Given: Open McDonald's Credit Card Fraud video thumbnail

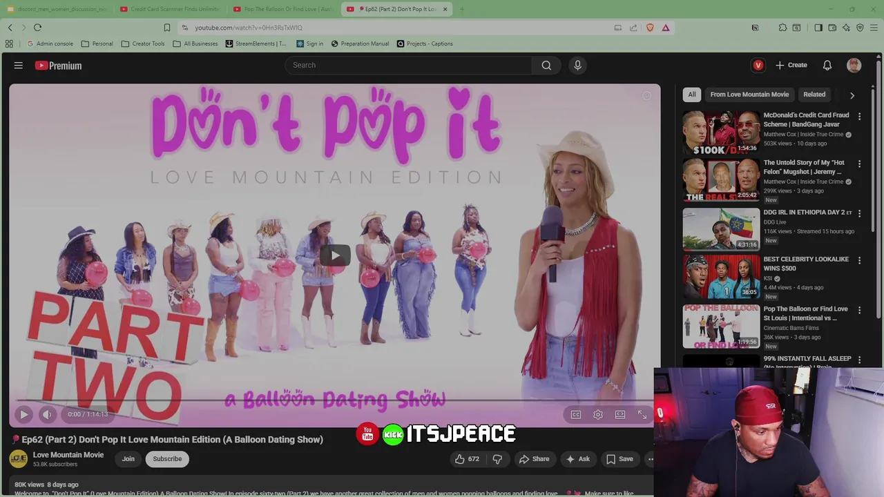Looking at the screenshot, I should (x=721, y=132).
